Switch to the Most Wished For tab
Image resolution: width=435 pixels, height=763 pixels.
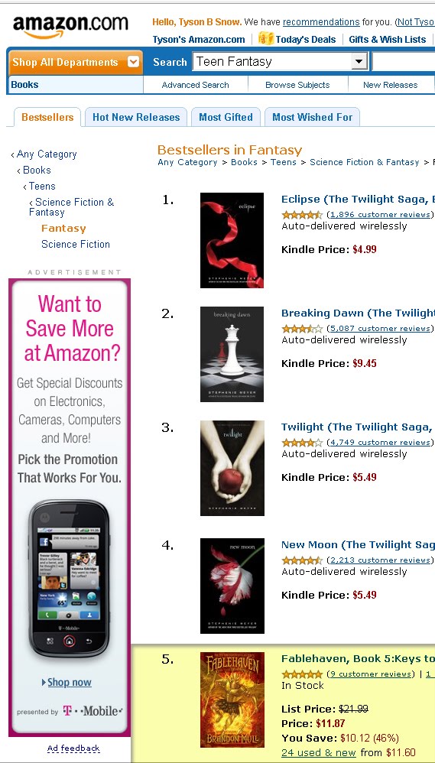pyautogui.click(x=312, y=117)
